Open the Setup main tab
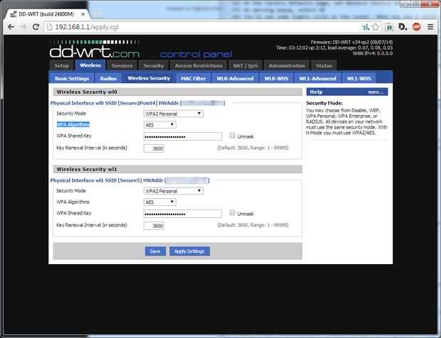Viewport: 441px width, 338px height. click(62, 66)
